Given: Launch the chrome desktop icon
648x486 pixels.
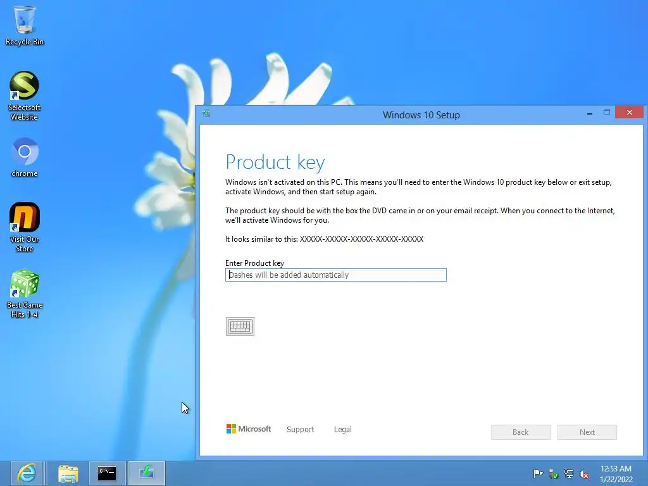Looking at the screenshot, I should pyautogui.click(x=25, y=157).
